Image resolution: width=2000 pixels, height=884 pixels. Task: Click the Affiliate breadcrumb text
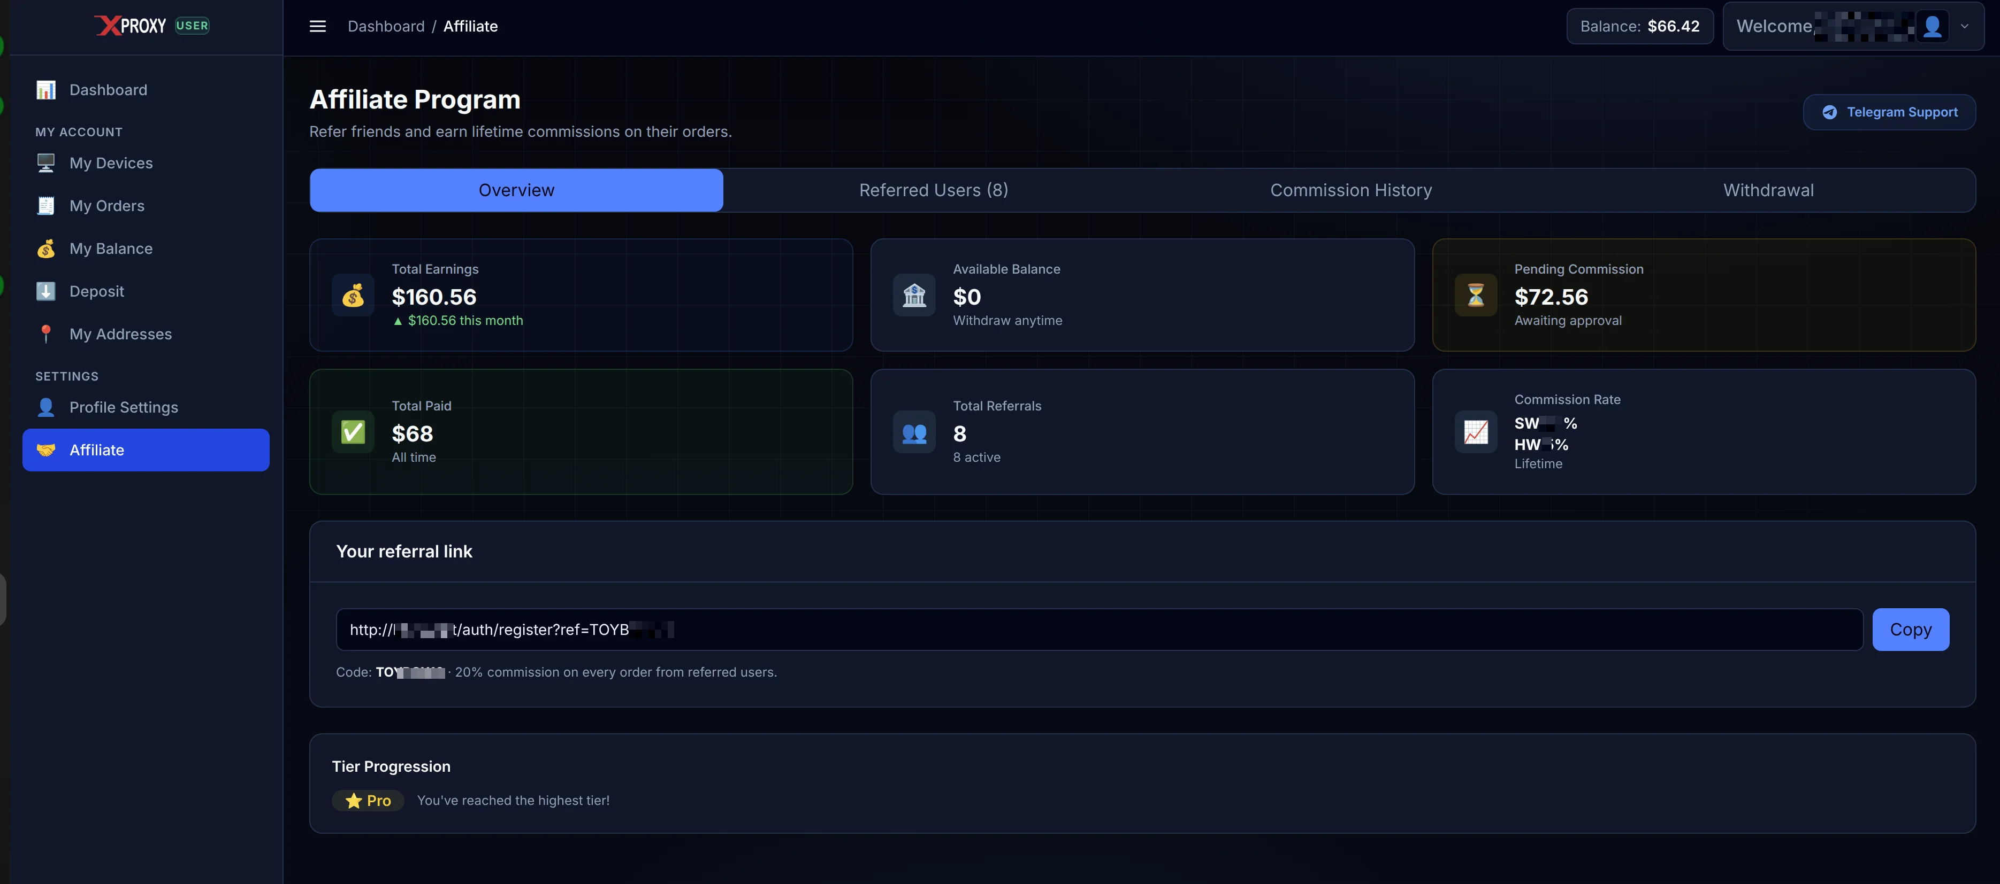coord(470,26)
